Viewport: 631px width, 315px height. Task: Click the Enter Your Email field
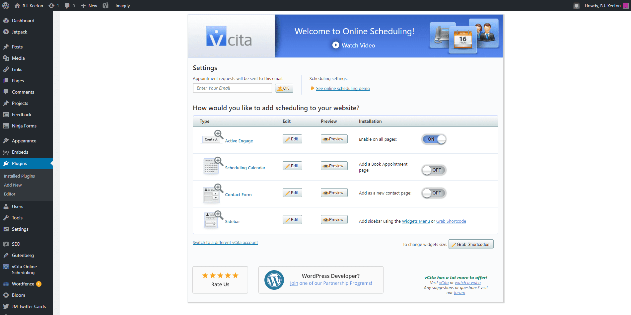pyautogui.click(x=232, y=88)
